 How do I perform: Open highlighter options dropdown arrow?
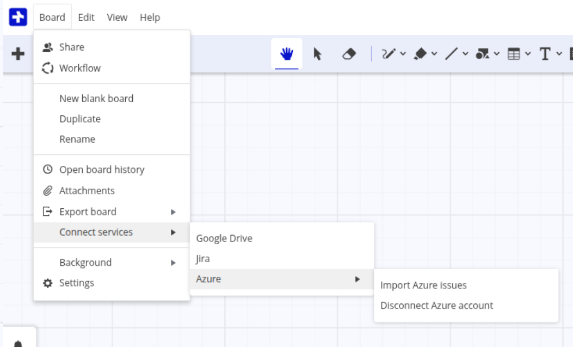pyautogui.click(x=434, y=54)
